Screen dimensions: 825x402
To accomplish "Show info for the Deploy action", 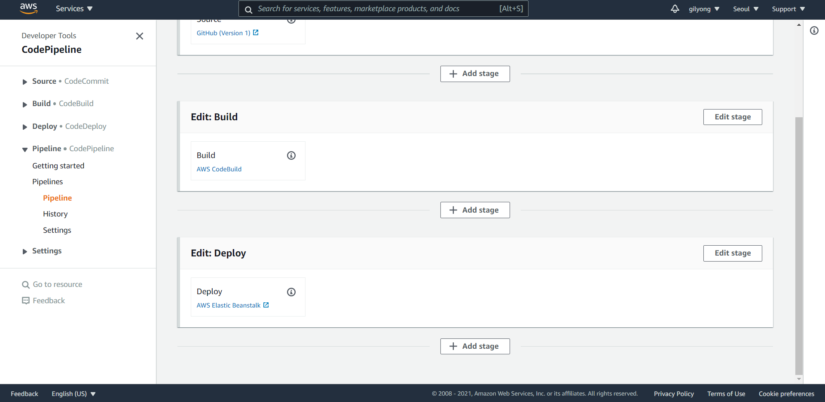I will pyautogui.click(x=291, y=292).
